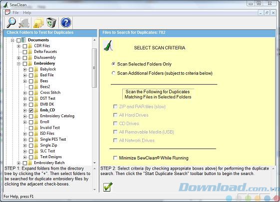Check the Cross Stitch folder checkbox
The image size is (280, 202).
[x=31, y=93]
